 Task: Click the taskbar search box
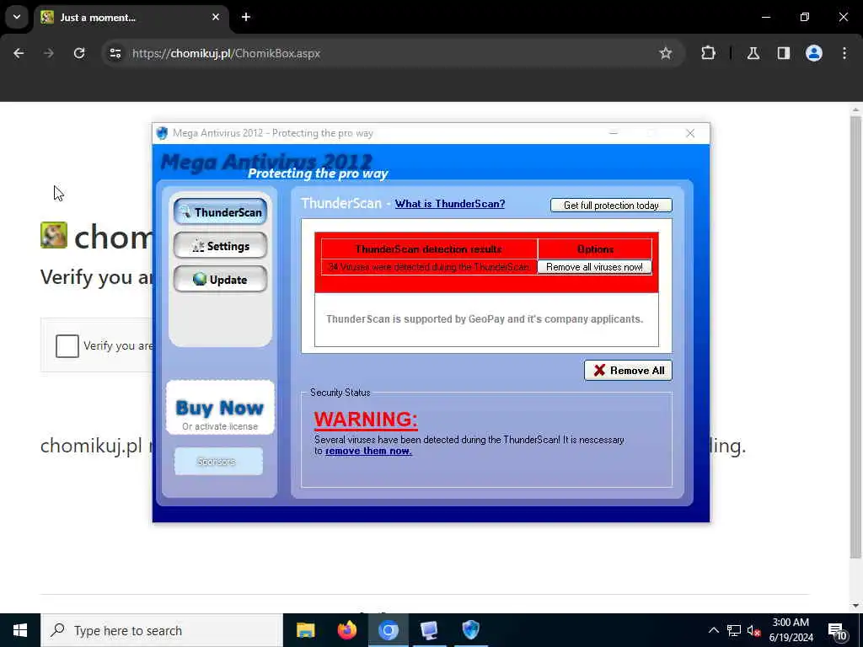(162, 630)
